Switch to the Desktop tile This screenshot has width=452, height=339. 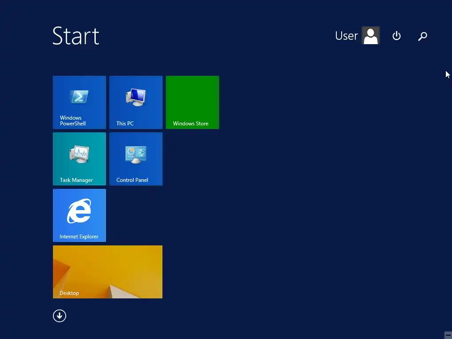click(108, 272)
